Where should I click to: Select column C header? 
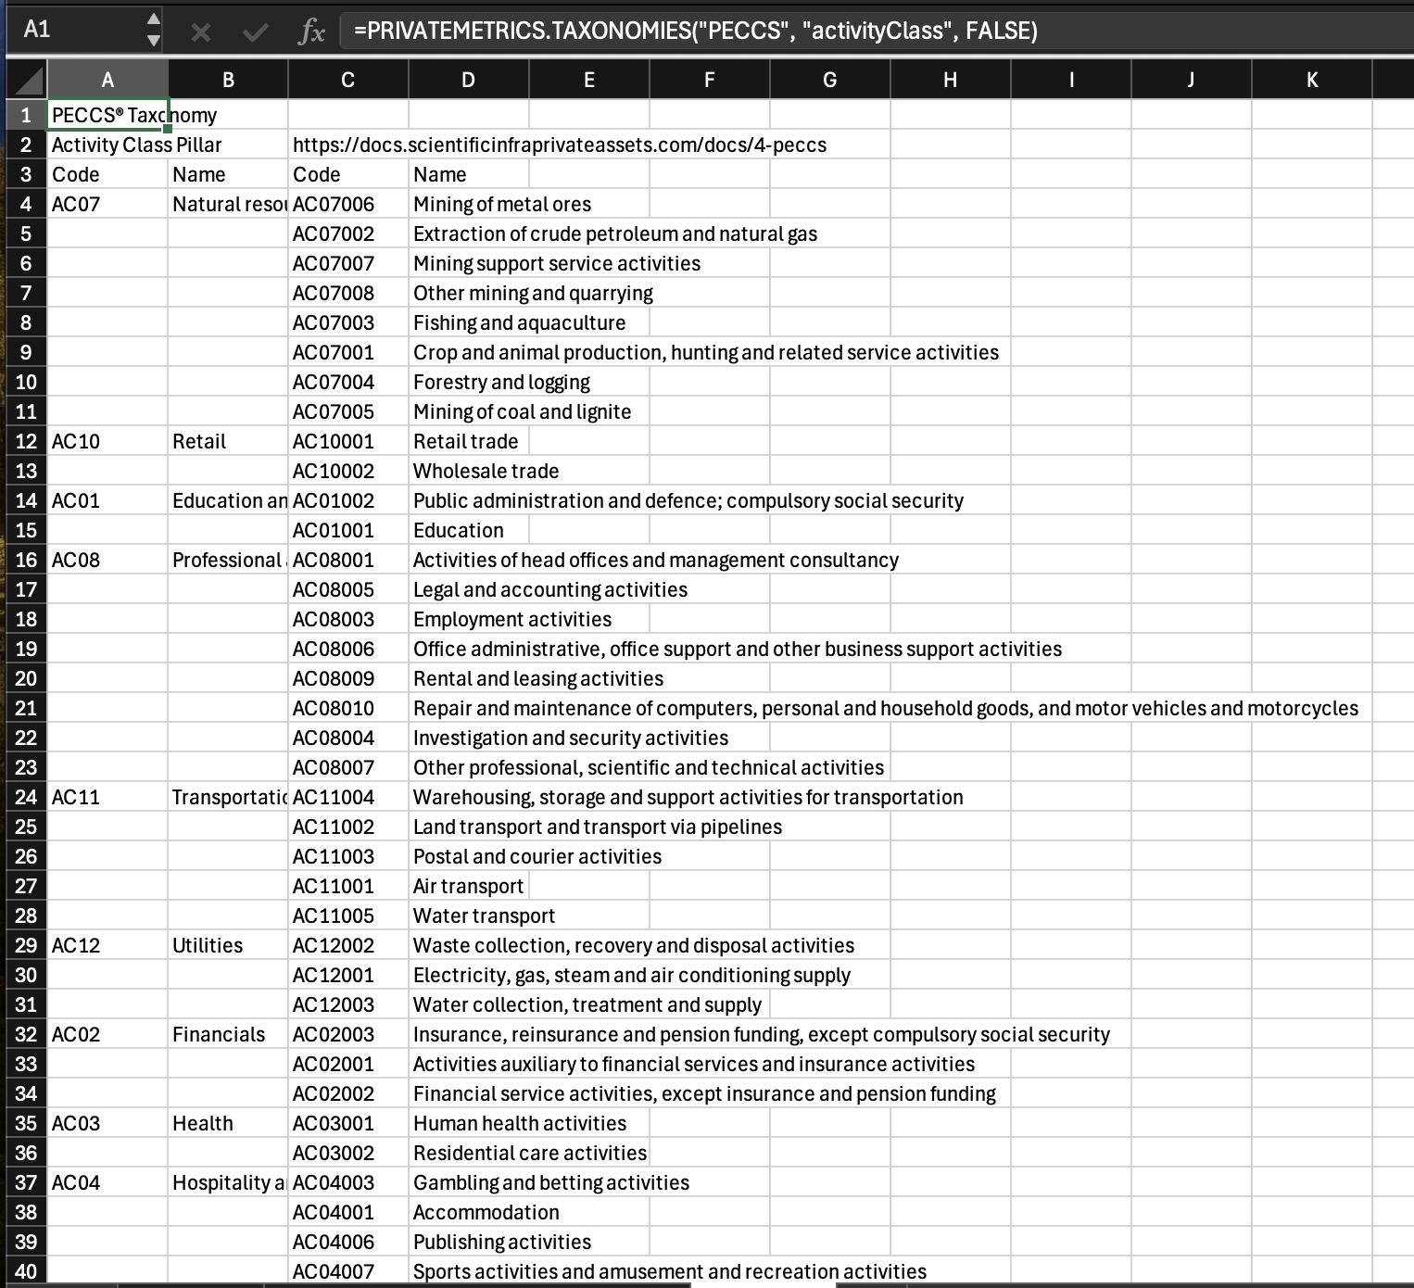coord(347,81)
